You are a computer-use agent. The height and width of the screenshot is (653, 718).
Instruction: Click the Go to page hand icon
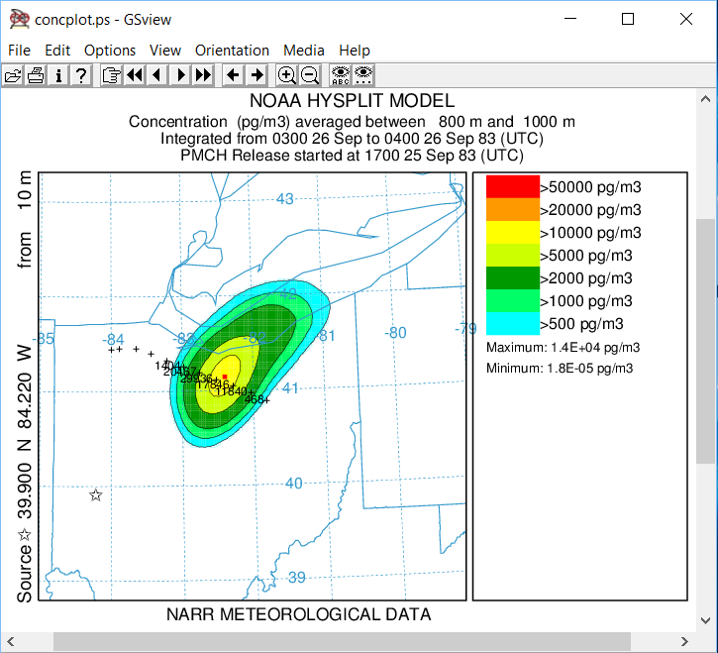point(111,74)
